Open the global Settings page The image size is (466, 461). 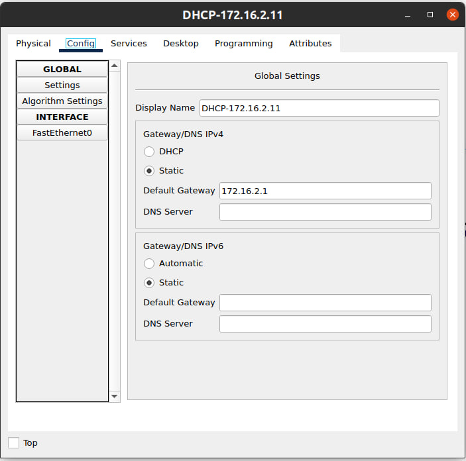pos(62,85)
